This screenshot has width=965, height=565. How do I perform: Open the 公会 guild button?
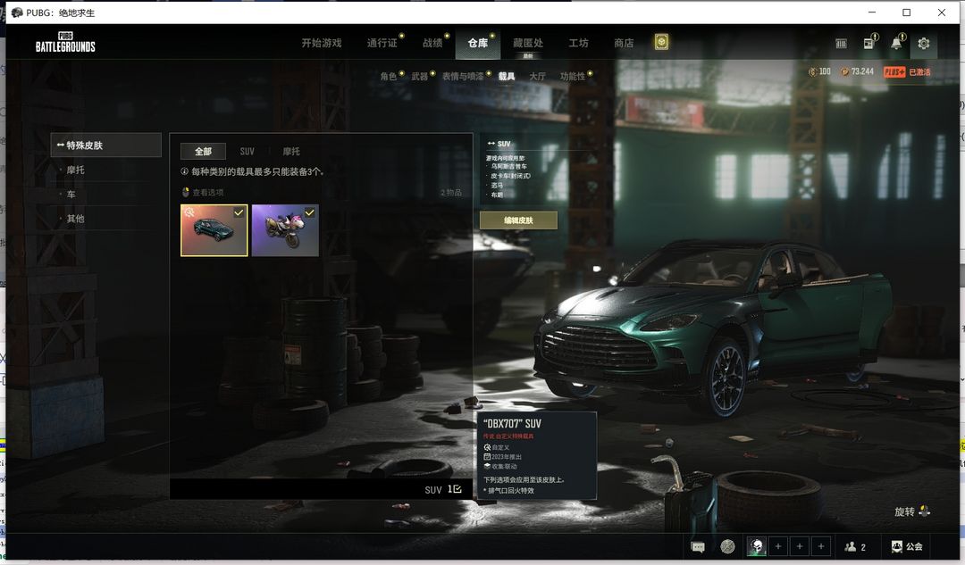tap(907, 546)
